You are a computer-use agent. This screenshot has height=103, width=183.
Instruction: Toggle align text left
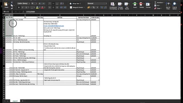(50, 7)
